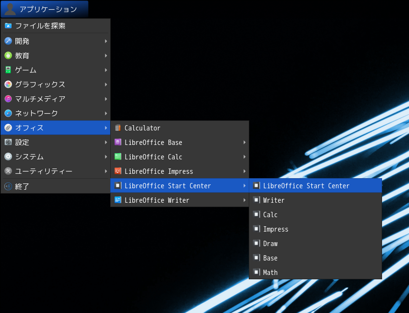Viewport: 409px width, 313px height.
Task: Click the ネットワーク compass icon
Action: [8, 113]
